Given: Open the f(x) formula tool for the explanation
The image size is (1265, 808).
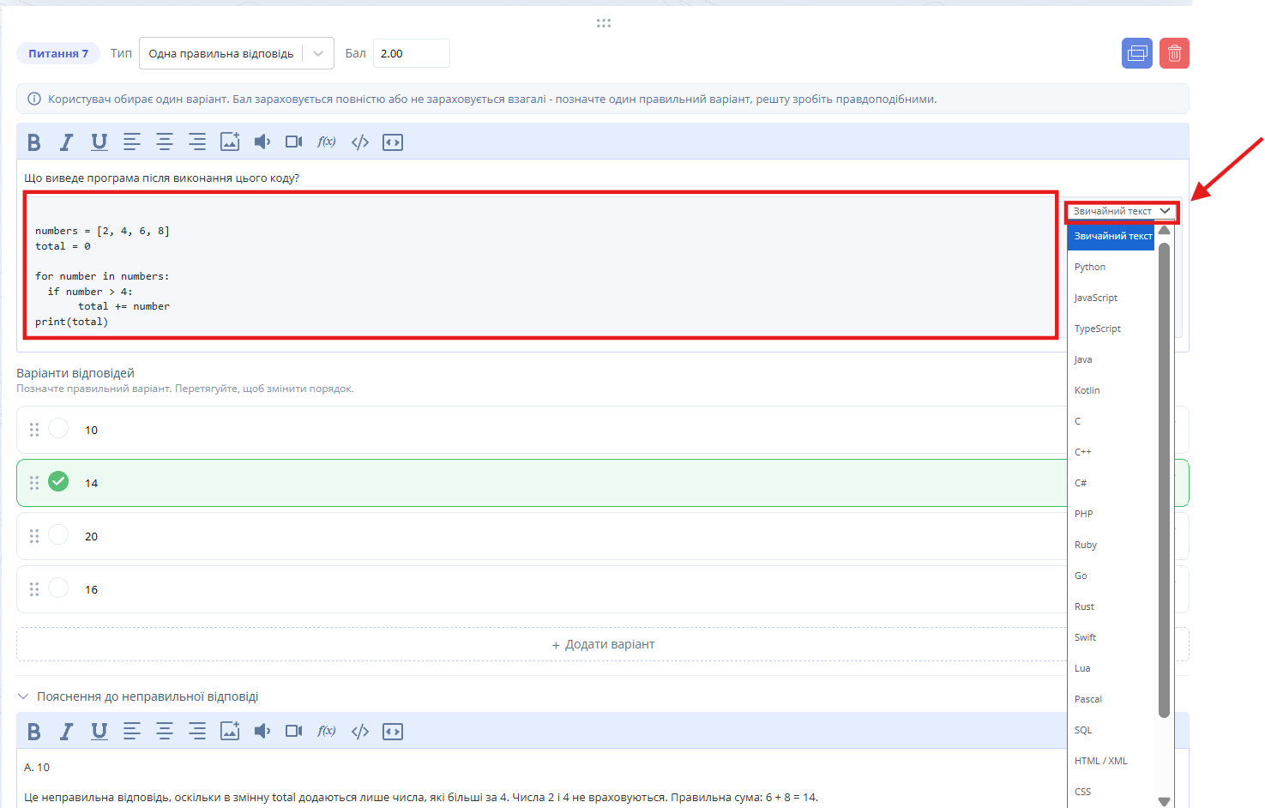Looking at the screenshot, I should 327,732.
